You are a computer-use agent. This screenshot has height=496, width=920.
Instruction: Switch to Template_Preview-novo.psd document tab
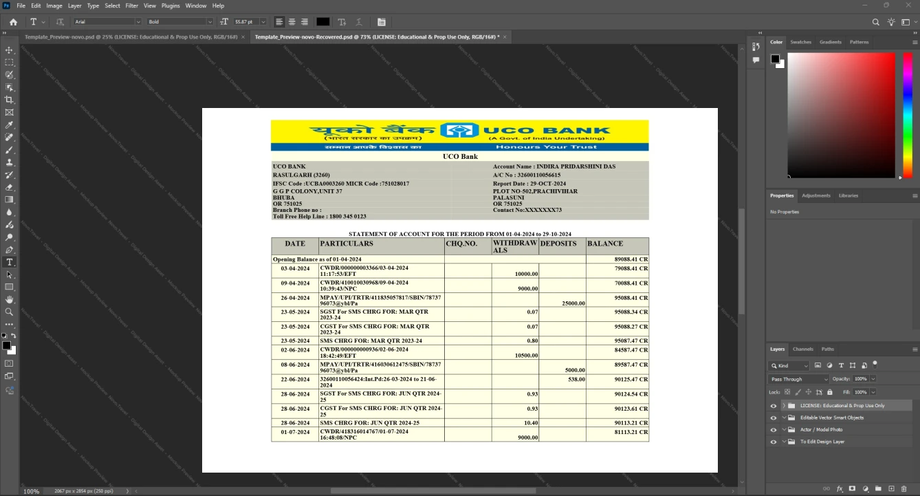click(131, 36)
